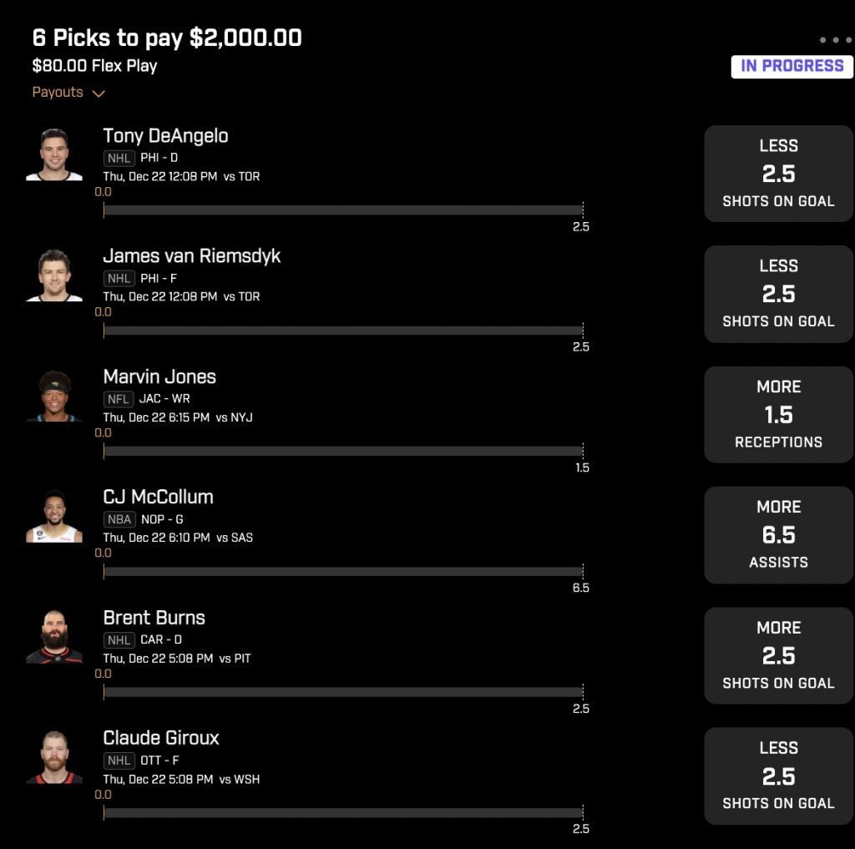This screenshot has width=855, height=849.
Task: Click Tony DeAngelo's progress bar
Action: [343, 210]
